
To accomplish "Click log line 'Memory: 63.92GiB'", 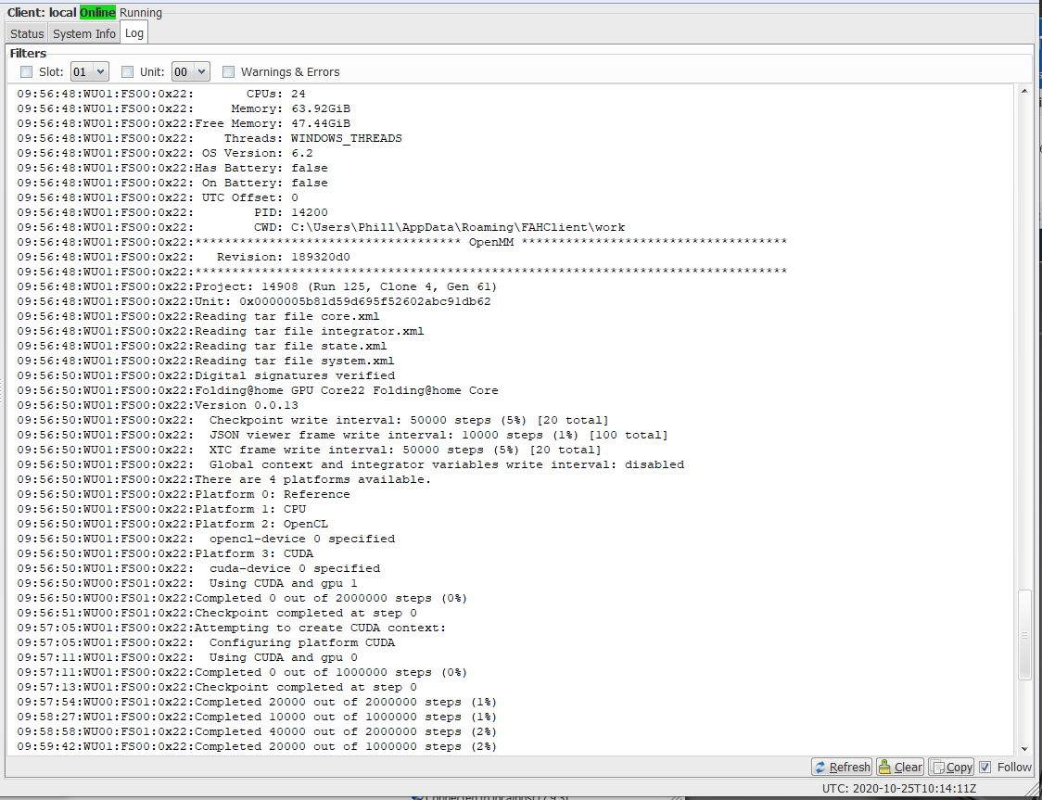I will point(184,108).
